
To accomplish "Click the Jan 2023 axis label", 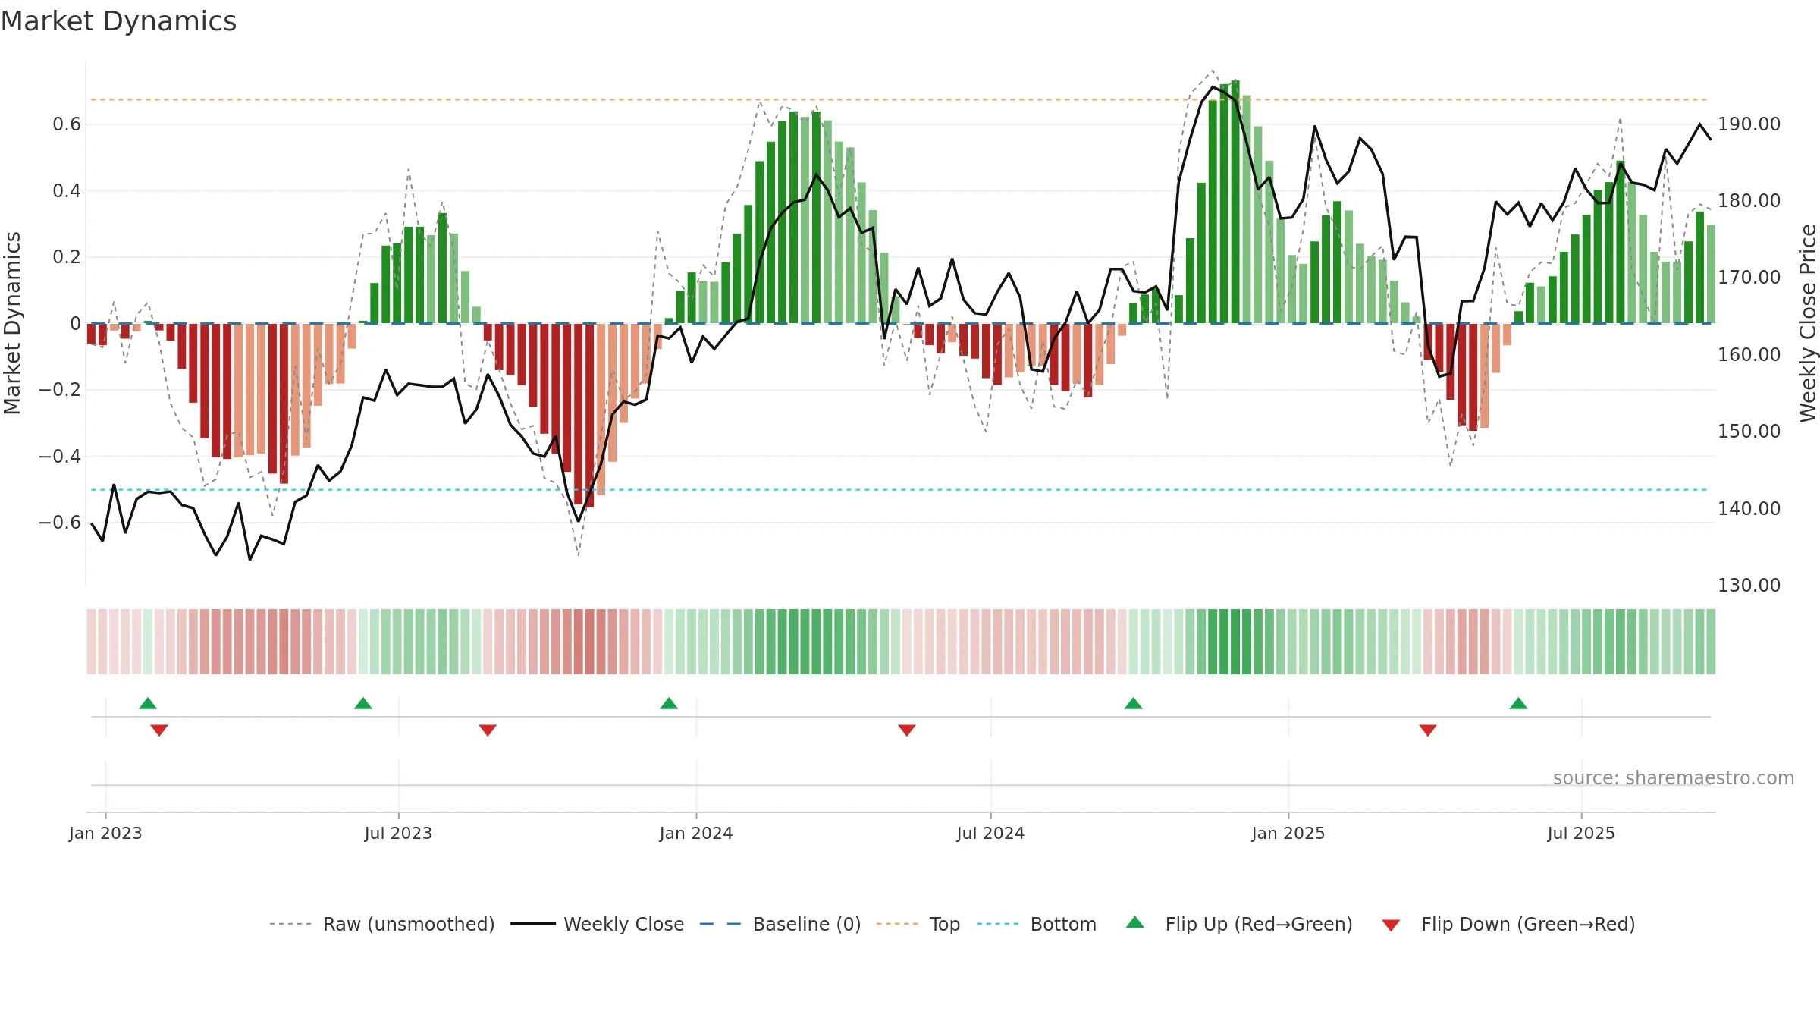I will click(x=105, y=833).
